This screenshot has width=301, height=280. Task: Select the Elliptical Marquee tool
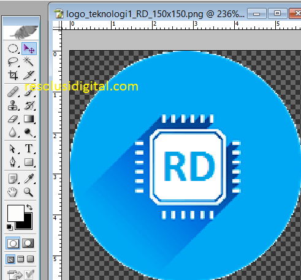[13, 49]
